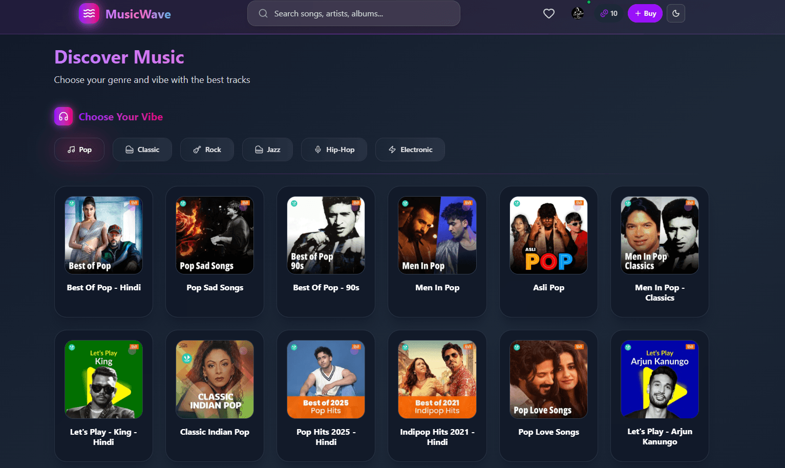
Task: Open the Men In Pop - Classics cover
Action: [x=660, y=235]
